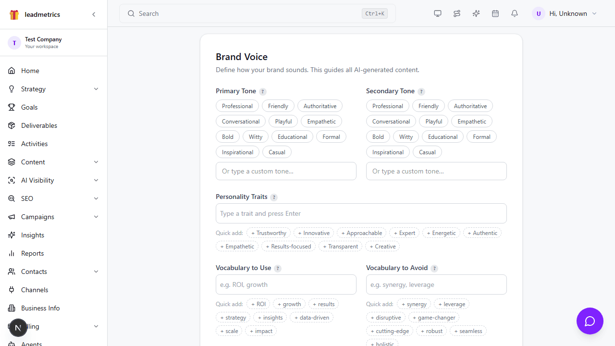The height and width of the screenshot is (346, 615).
Task: Select Playful as Primary Tone
Action: (x=283, y=122)
